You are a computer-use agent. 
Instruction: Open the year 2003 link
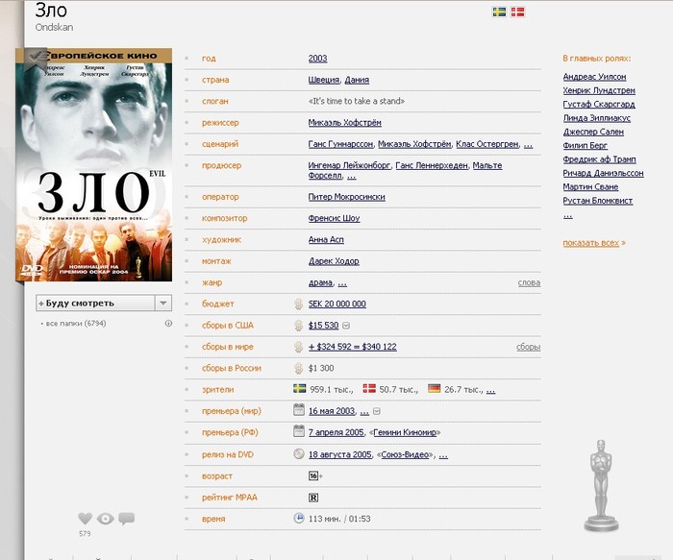point(317,59)
